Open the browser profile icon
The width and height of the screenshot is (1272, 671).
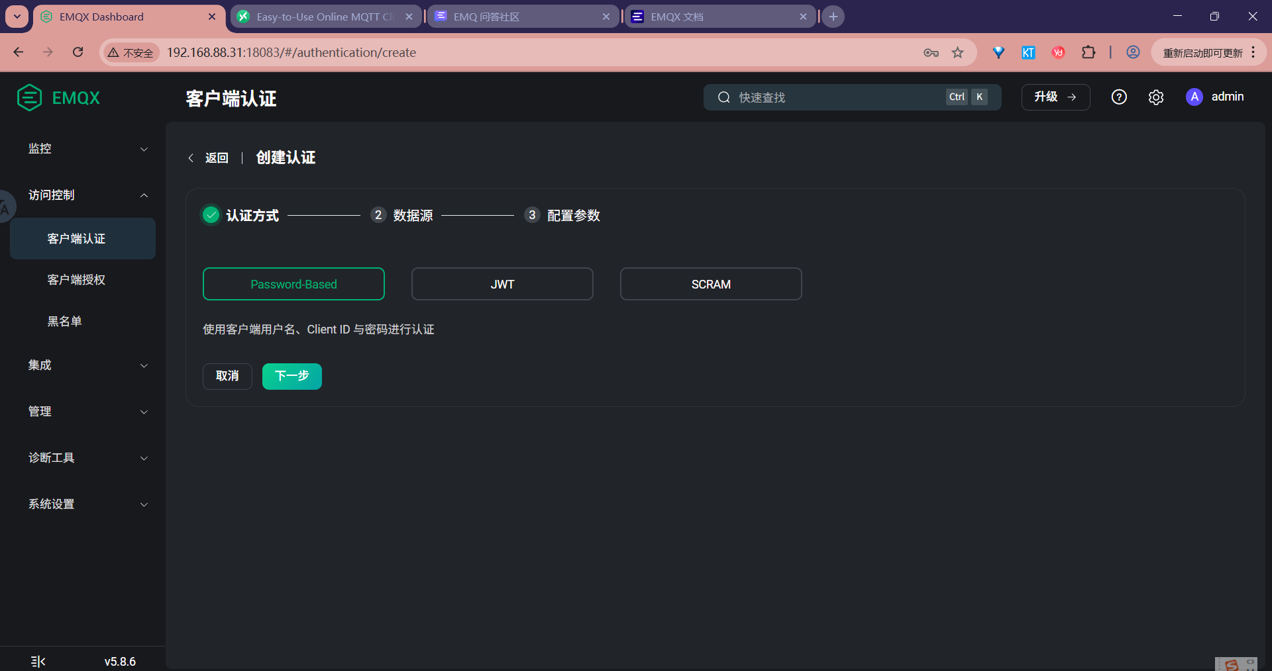click(1133, 52)
